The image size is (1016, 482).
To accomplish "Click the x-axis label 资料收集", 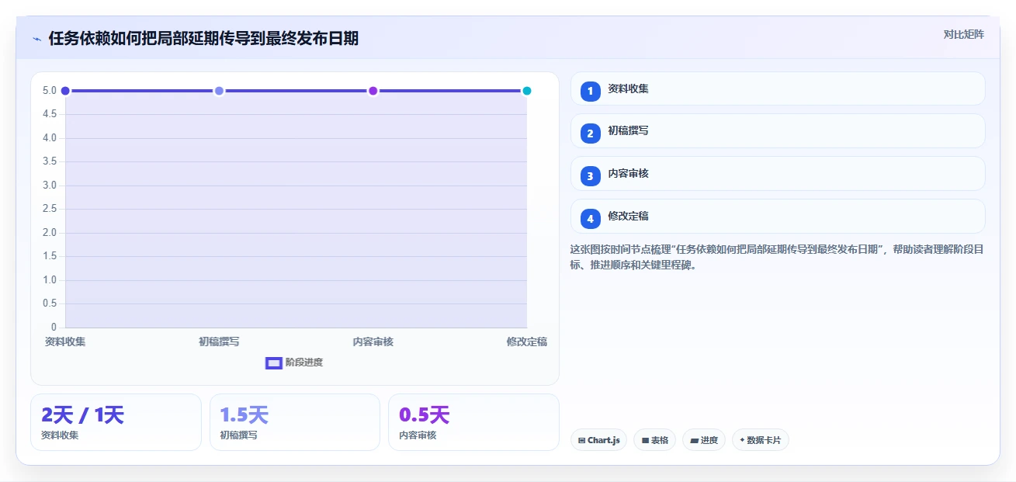I will (x=65, y=342).
